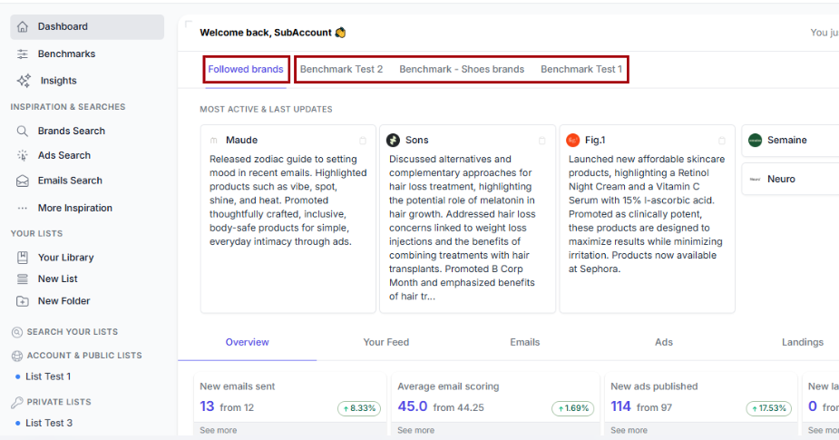This screenshot has width=839, height=440.
Task: Click the Account & Public Lists globe icon
Action: [17, 356]
